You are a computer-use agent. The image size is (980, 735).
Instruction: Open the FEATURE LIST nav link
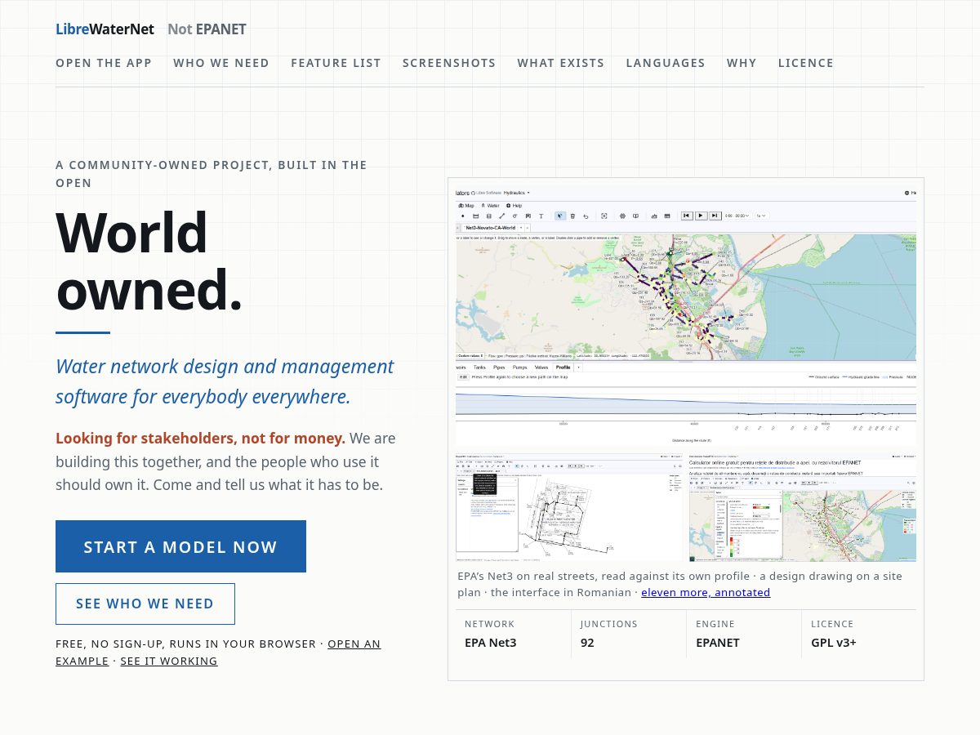pyautogui.click(x=336, y=63)
